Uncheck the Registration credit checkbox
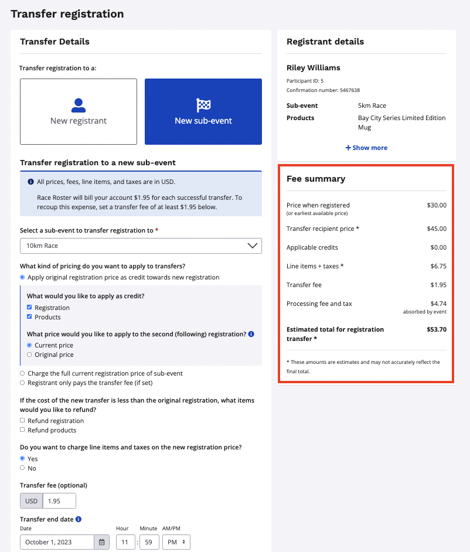Image resolution: width=470 pixels, height=552 pixels. click(x=30, y=308)
